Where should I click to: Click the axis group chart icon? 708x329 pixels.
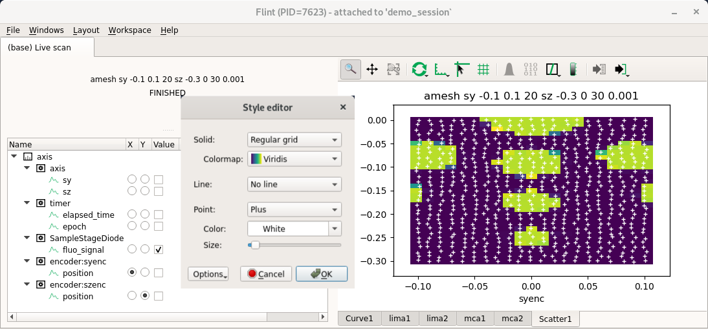click(x=28, y=157)
